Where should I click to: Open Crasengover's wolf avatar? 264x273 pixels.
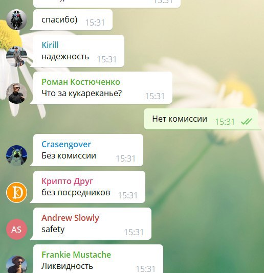[x=16, y=155]
